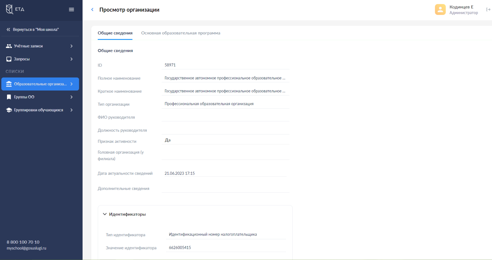Switch to the Общие сведения tab
Viewport: 492px width, 260px height.
[115, 33]
